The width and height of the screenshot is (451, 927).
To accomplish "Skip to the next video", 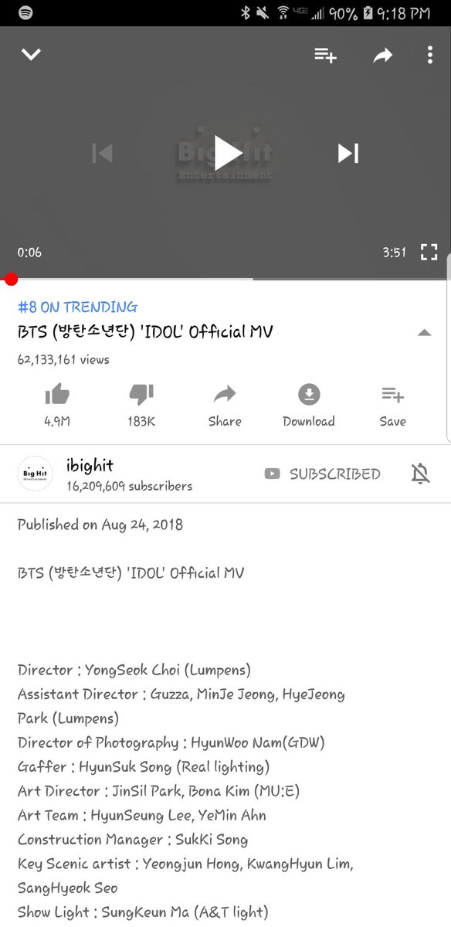I will tap(348, 153).
